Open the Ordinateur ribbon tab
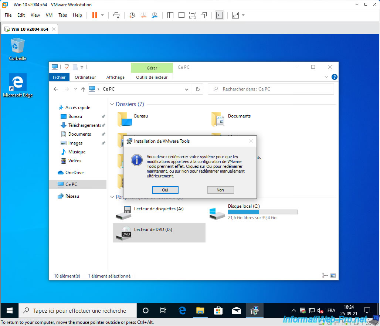This screenshot has height=326, width=380. point(85,77)
